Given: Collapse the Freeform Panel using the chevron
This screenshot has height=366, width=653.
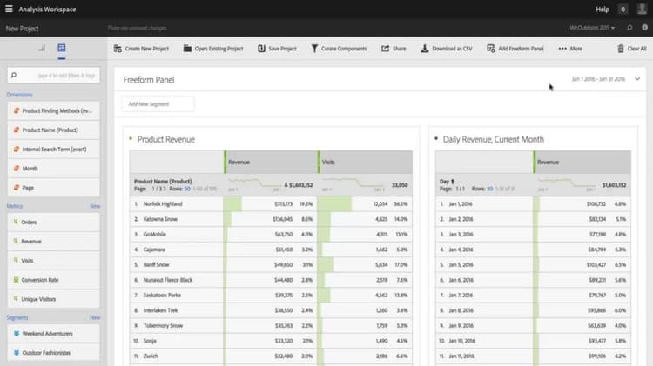Looking at the screenshot, I should tap(637, 78).
